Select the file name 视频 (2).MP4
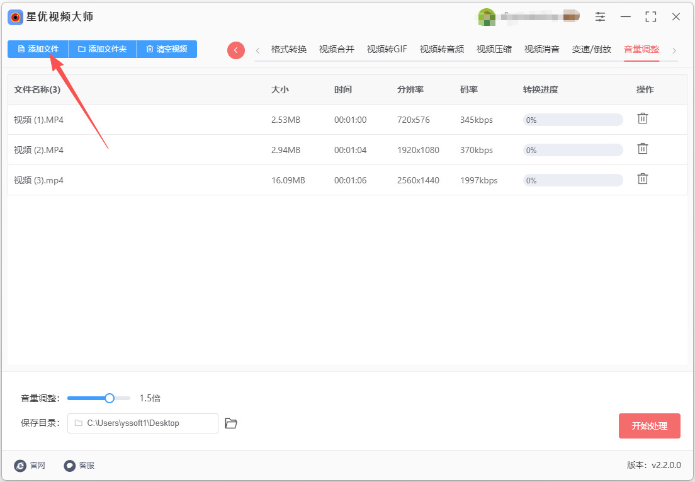Viewport: 695px width, 482px height. click(38, 150)
